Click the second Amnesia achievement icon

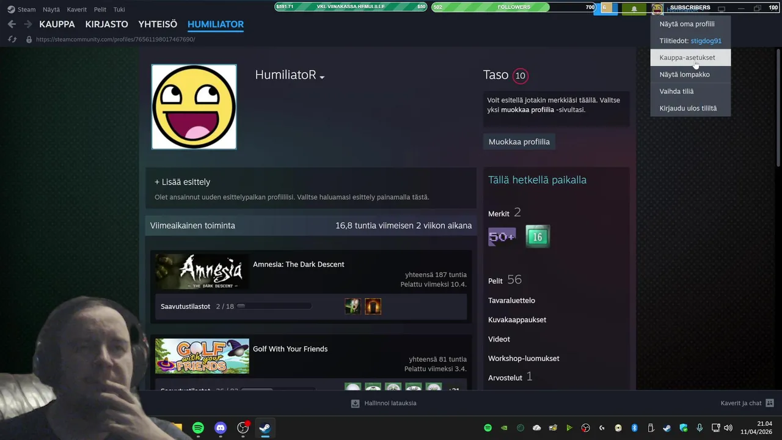pyautogui.click(x=373, y=306)
